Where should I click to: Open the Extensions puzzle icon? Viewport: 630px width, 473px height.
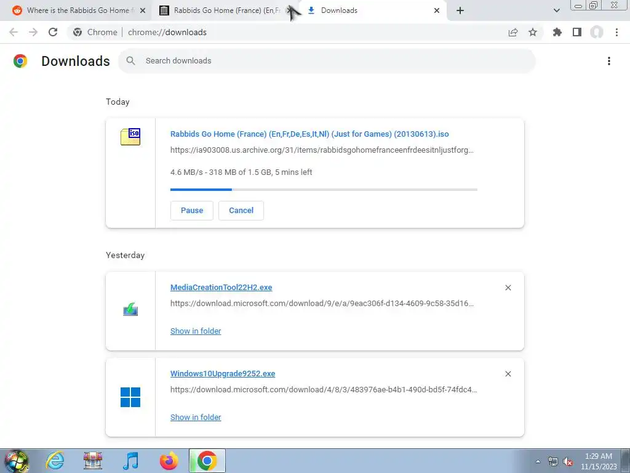point(557,32)
